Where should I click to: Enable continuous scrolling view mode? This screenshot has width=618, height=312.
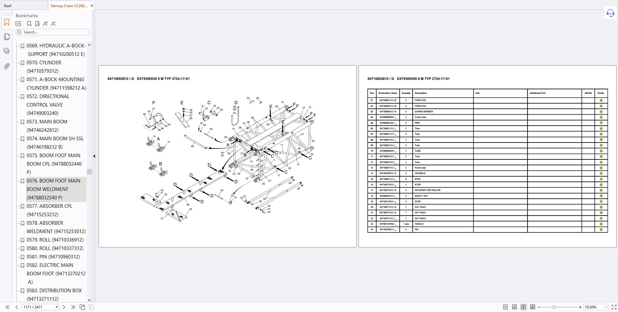click(x=515, y=307)
